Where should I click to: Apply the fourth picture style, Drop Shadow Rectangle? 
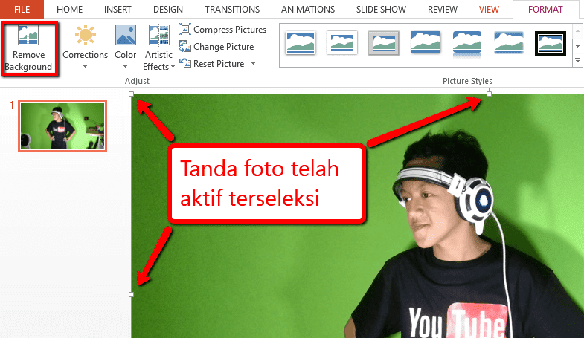click(x=426, y=42)
